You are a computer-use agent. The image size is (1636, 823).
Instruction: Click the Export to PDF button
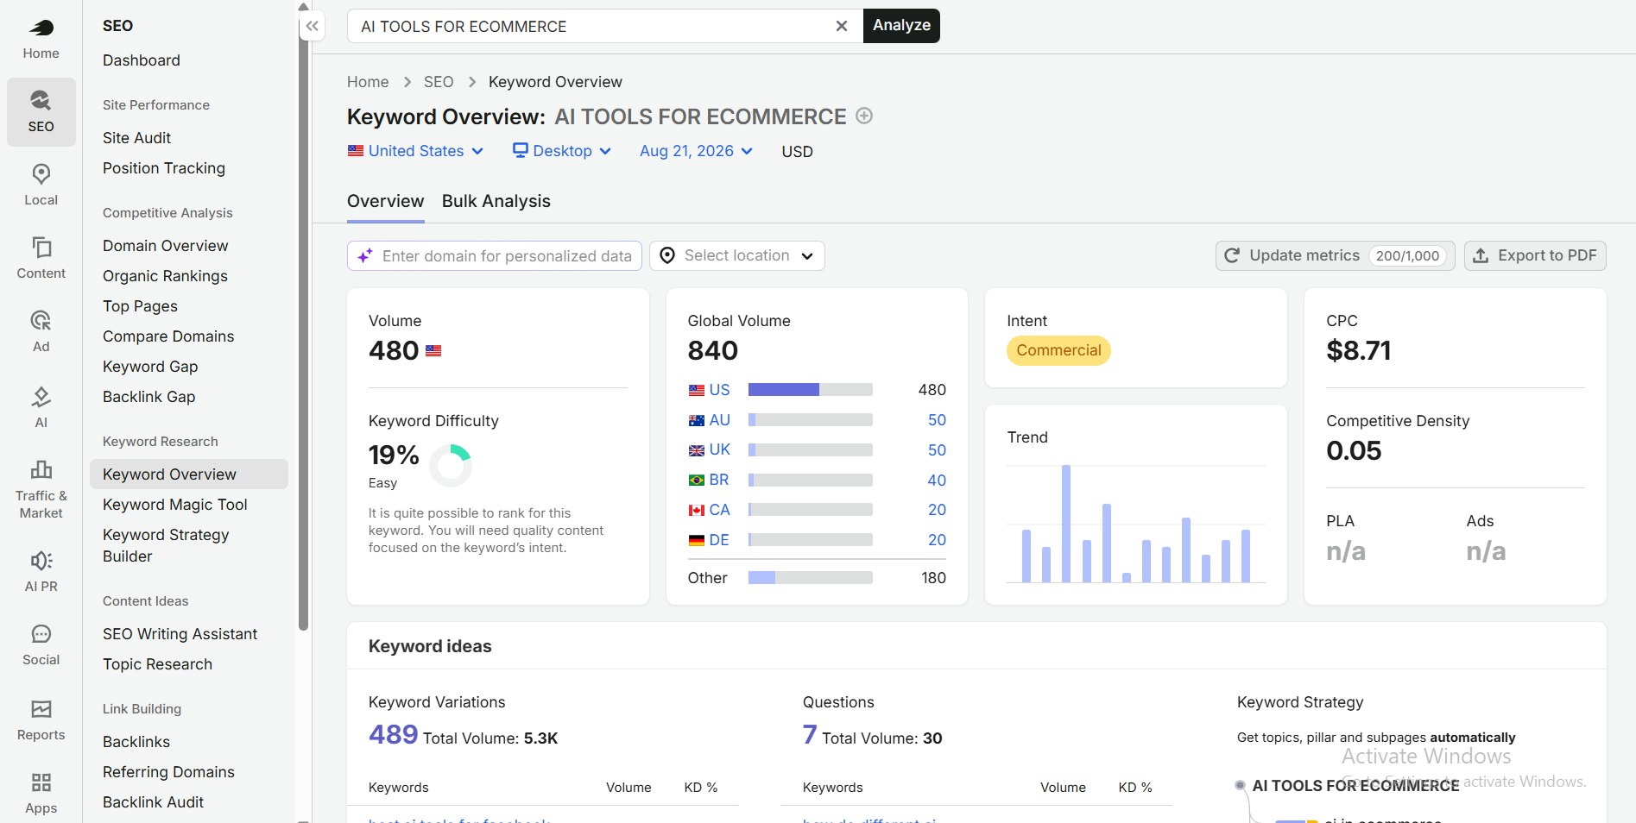(1535, 255)
